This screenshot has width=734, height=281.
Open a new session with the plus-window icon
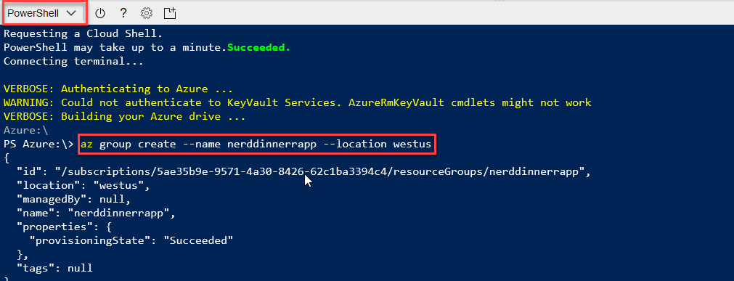click(x=170, y=13)
